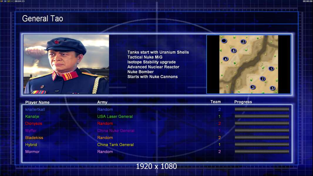This screenshot has width=313, height=176.
Task: Click the 'Starts with Nuke Cannons' line
Action: [x=152, y=77]
